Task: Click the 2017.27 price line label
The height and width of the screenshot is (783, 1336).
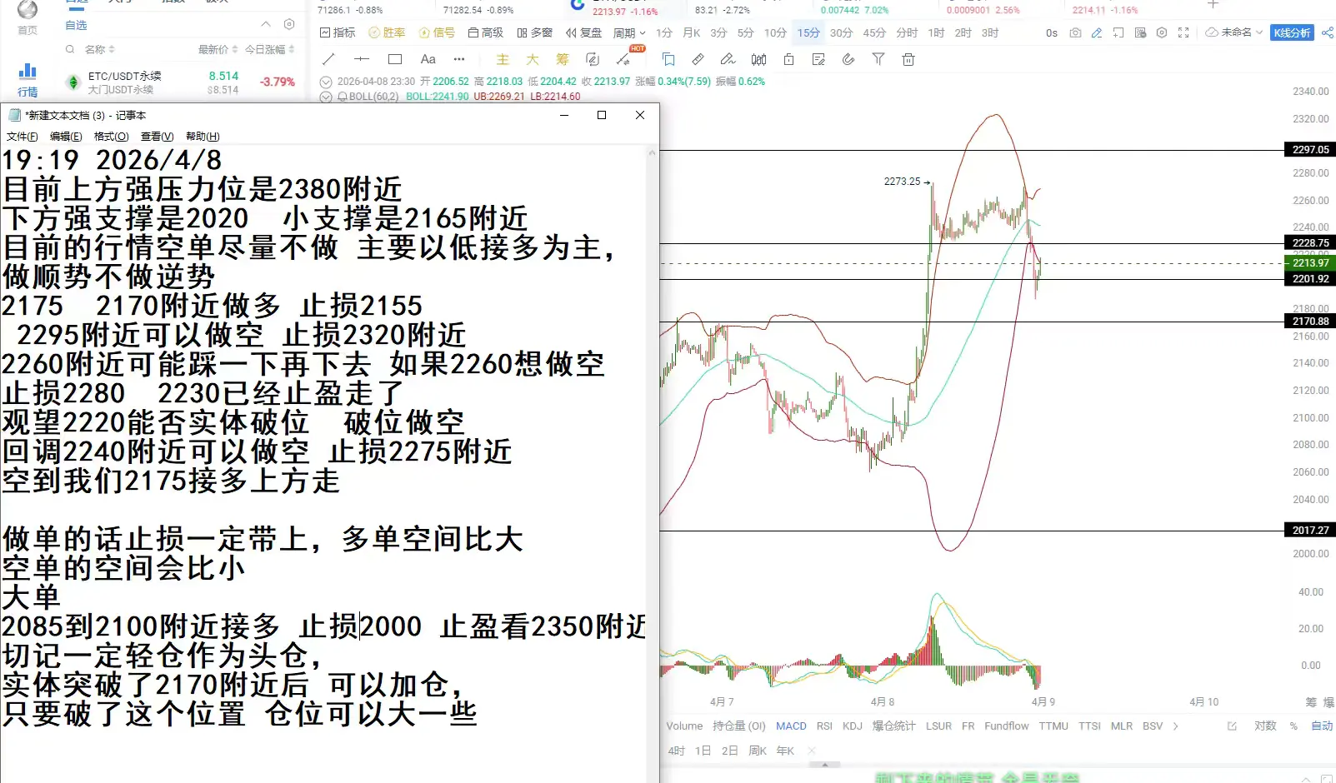Action: (1310, 531)
